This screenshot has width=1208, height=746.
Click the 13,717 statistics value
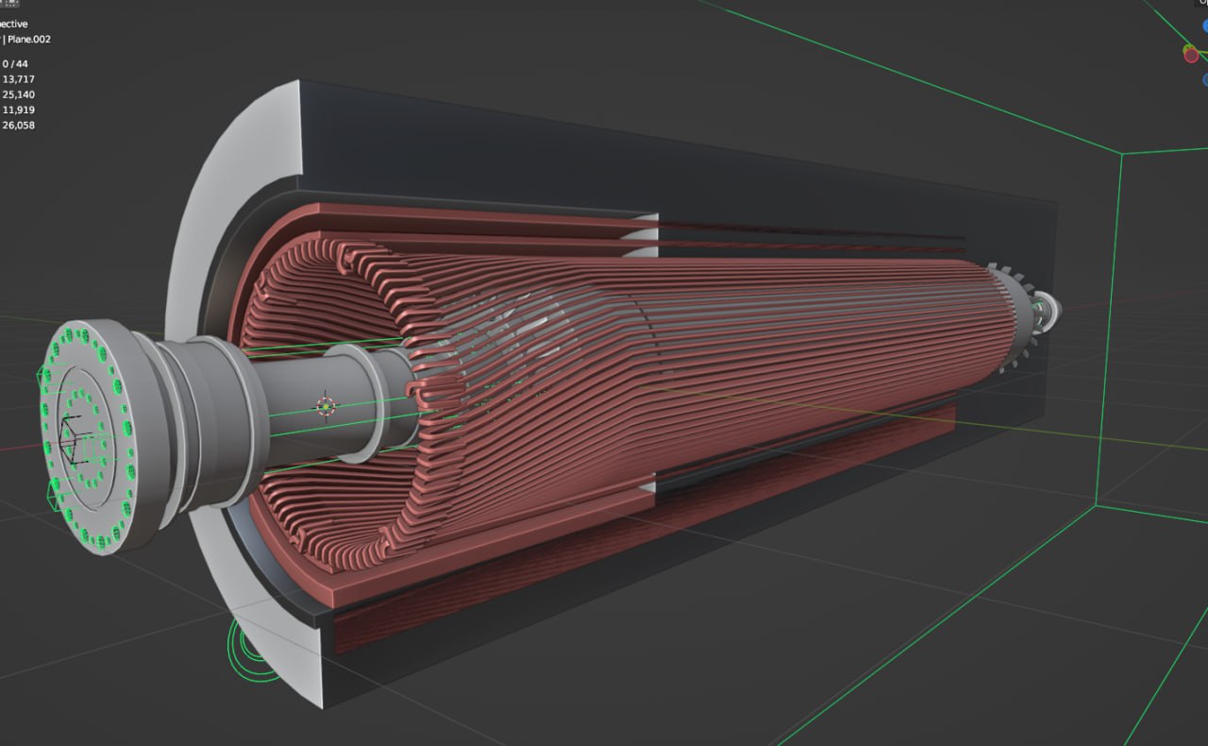(x=19, y=79)
